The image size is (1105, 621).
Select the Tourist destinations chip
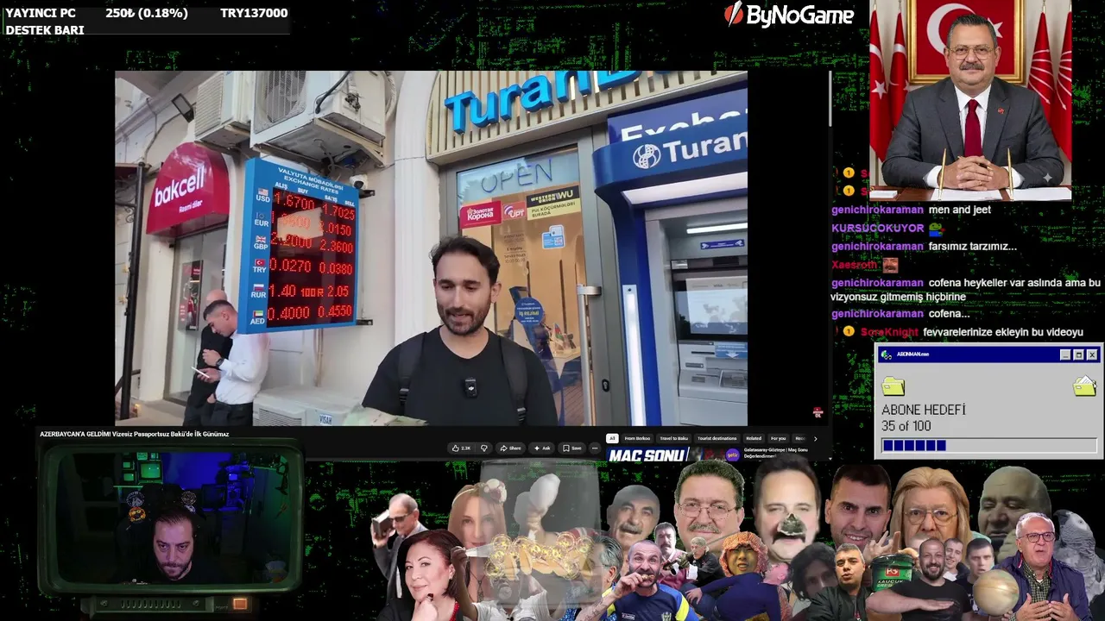(717, 438)
